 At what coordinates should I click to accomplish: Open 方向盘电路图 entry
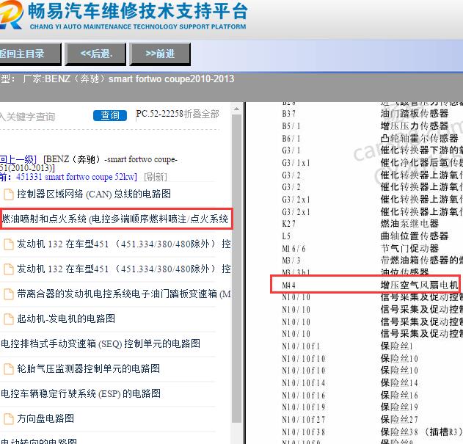[45, 418]
